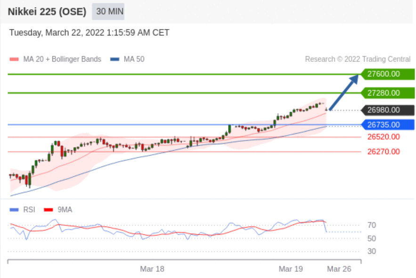Click the 30 MIN timeframe badge
The image size is (416, 278).
tap(108, 11)
